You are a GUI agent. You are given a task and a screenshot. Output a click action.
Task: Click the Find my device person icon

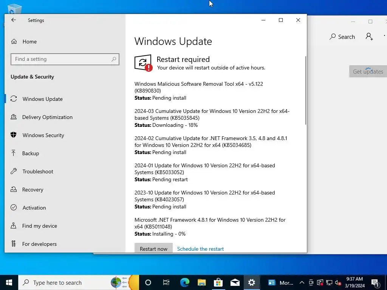click(x=14, y=226)
